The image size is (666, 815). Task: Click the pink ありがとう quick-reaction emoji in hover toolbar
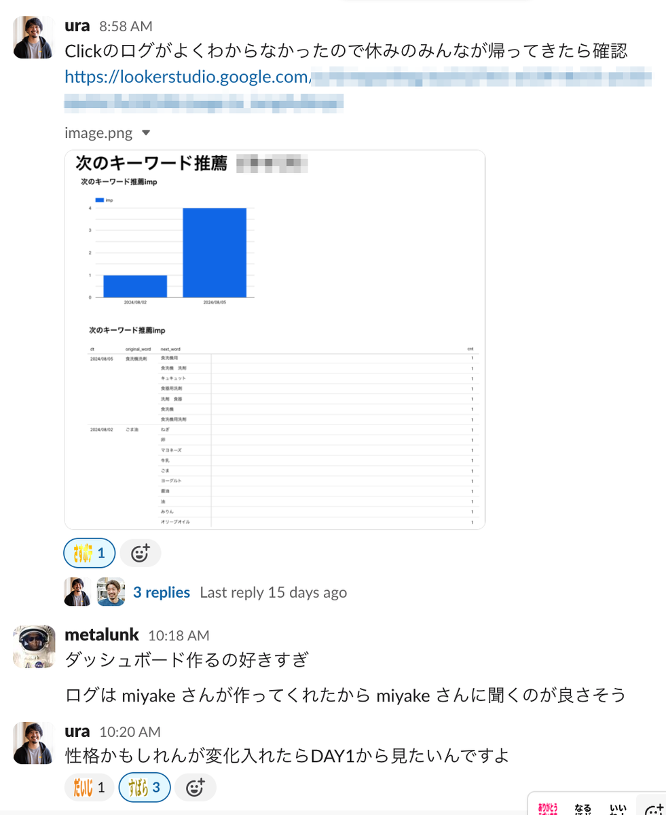(x=548, y=808)
